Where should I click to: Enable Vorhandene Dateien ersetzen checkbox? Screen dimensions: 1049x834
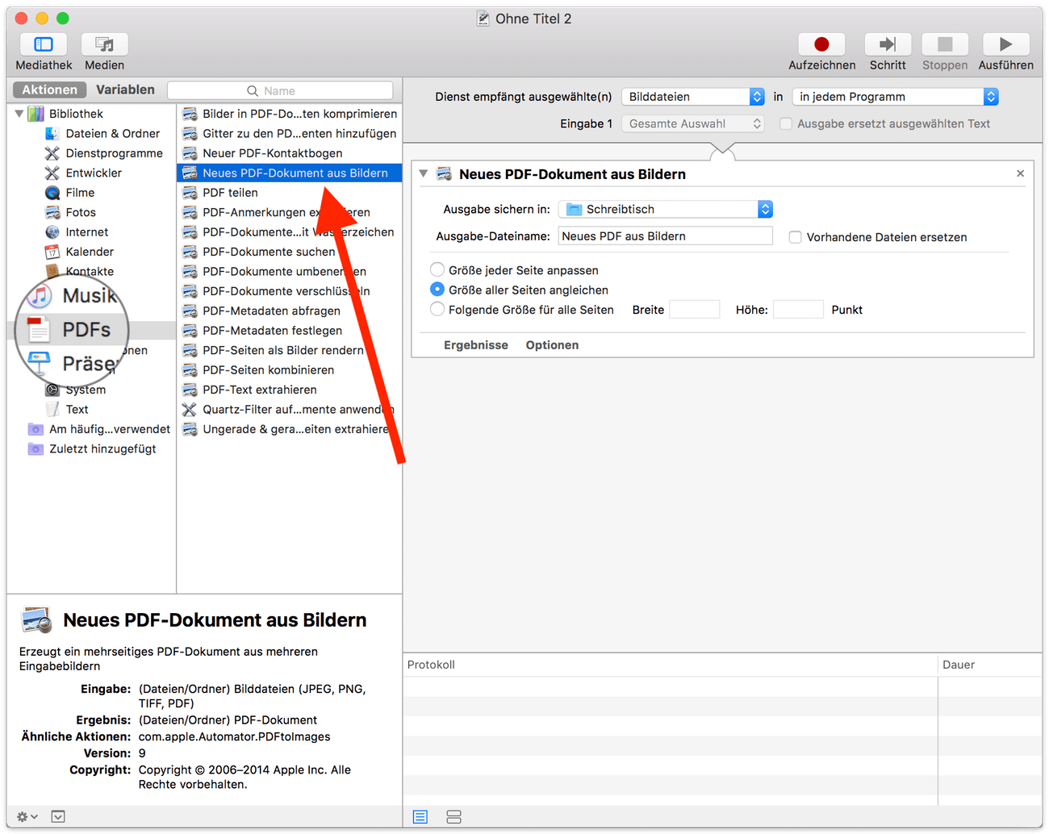796,237
